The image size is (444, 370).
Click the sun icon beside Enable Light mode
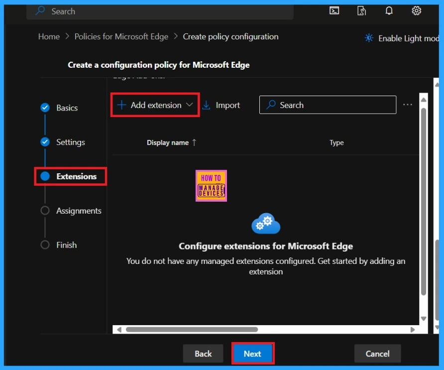(369, 38)
